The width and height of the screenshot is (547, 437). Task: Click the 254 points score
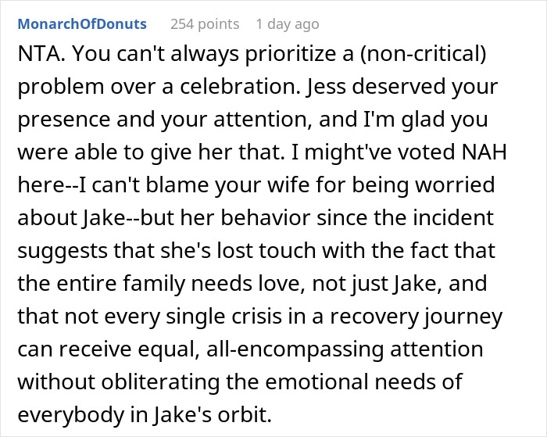[204, 24]
